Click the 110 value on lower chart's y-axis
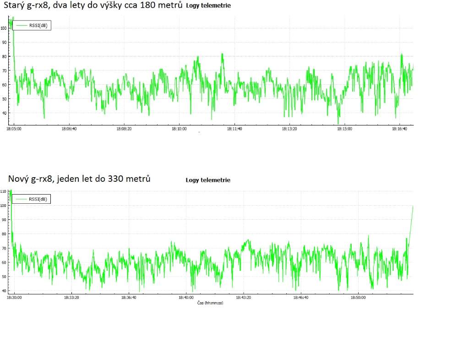Screen dimensions: 469x342 pyautogui.click(x=4, y=191)
